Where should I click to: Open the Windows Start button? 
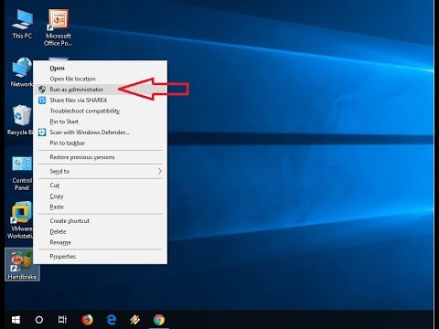click(16, 320)
